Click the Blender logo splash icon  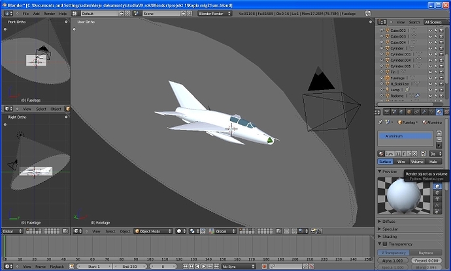point(367,14)
